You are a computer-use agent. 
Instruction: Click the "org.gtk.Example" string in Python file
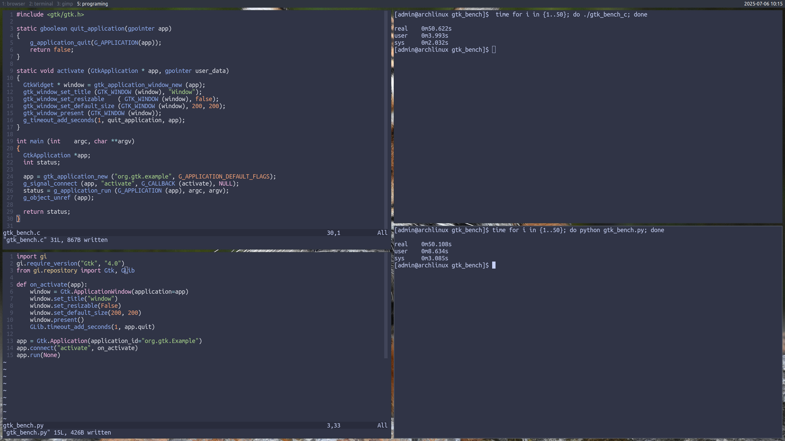point(170,341)
